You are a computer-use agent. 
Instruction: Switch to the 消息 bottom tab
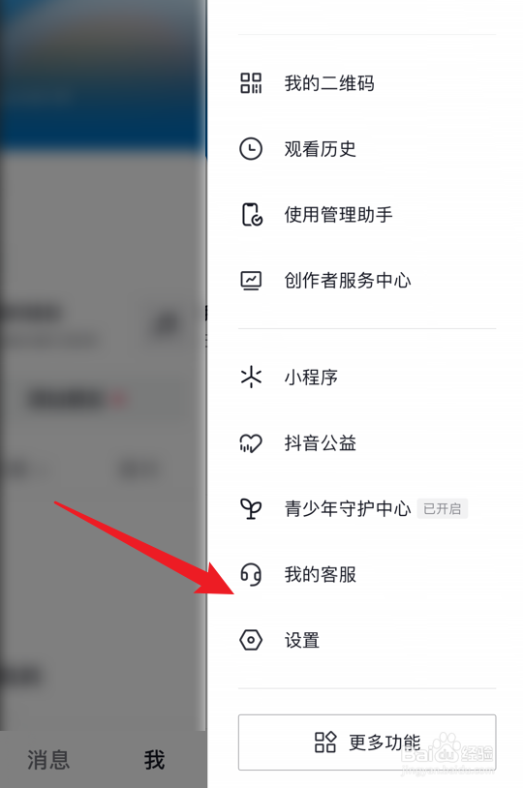click(48, 759)
